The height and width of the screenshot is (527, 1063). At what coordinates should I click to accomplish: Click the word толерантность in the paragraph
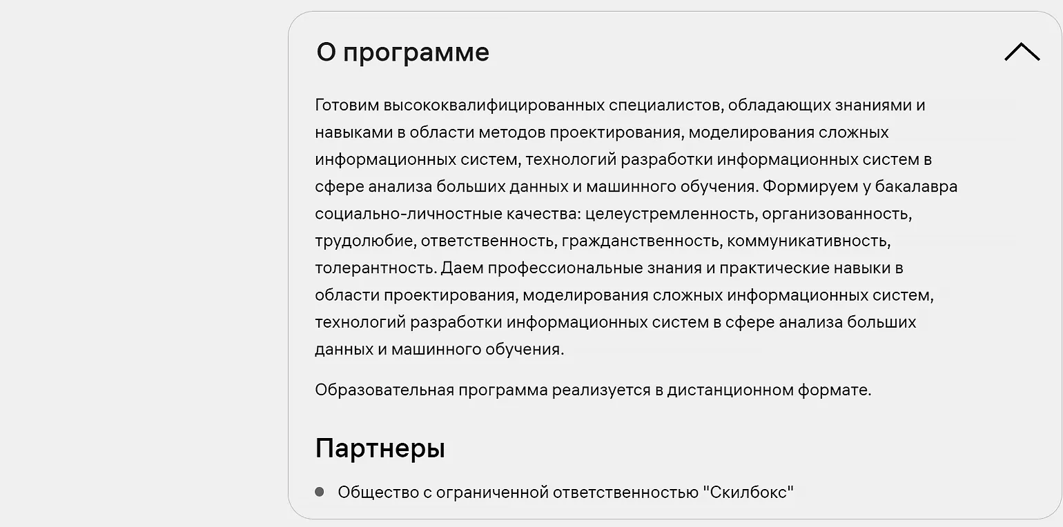[x=375, y=268]
